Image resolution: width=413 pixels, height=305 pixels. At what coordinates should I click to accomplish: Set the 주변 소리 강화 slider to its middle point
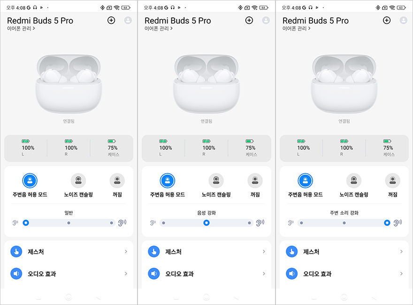(344, 223)
